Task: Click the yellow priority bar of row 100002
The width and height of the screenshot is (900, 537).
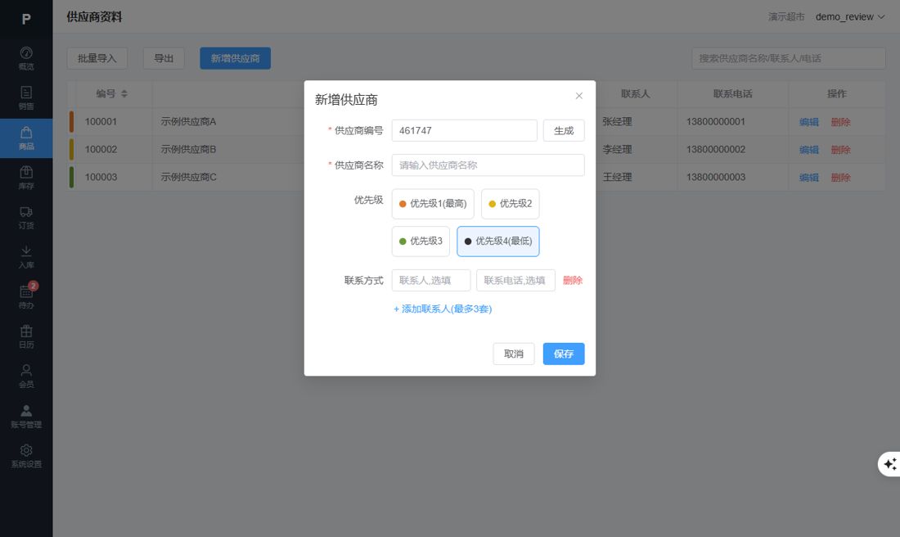Action: tap(71, 149)
